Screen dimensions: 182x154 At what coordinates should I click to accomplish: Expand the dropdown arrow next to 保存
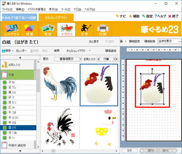(x=13, y=51)
